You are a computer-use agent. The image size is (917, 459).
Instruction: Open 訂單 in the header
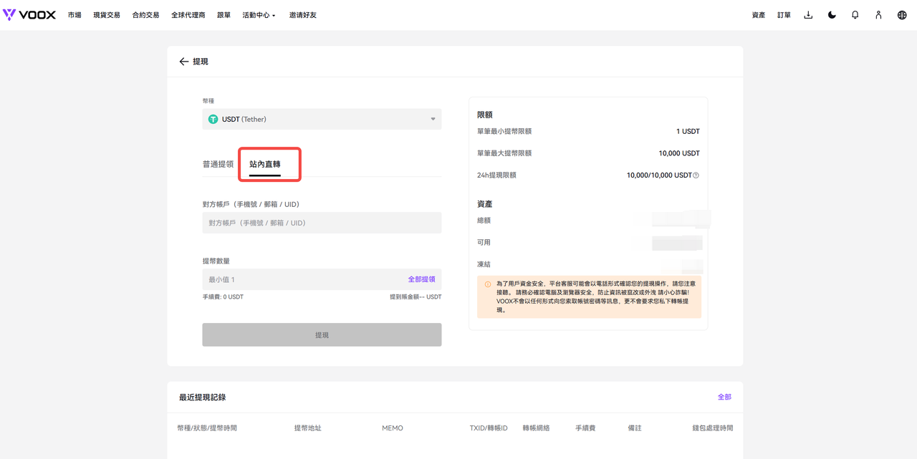pos(784,15)
